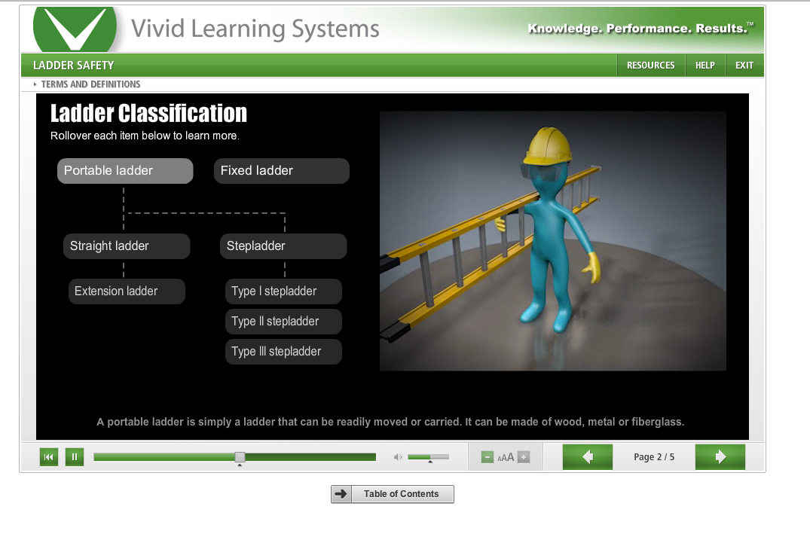Pause the lesson playback
This screenshot has width=810, height=534.
[75, 456]
